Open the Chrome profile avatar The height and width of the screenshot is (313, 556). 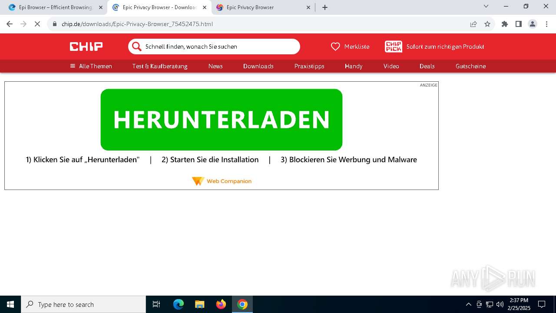tap(533, 24)
